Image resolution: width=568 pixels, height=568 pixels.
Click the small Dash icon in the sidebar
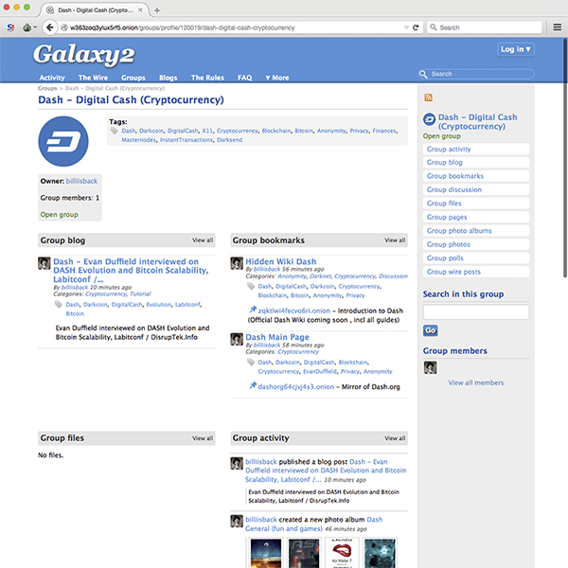pyautogui.click(x=429, y=119)
